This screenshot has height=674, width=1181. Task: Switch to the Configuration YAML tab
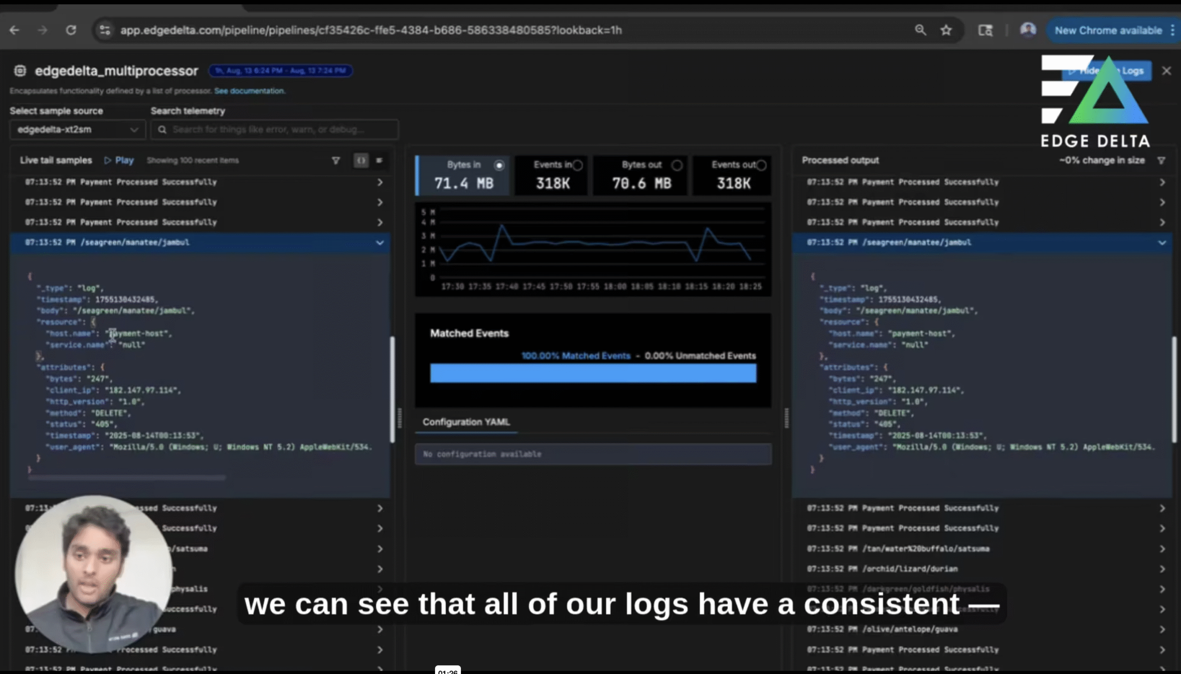[x=465, y=422]
